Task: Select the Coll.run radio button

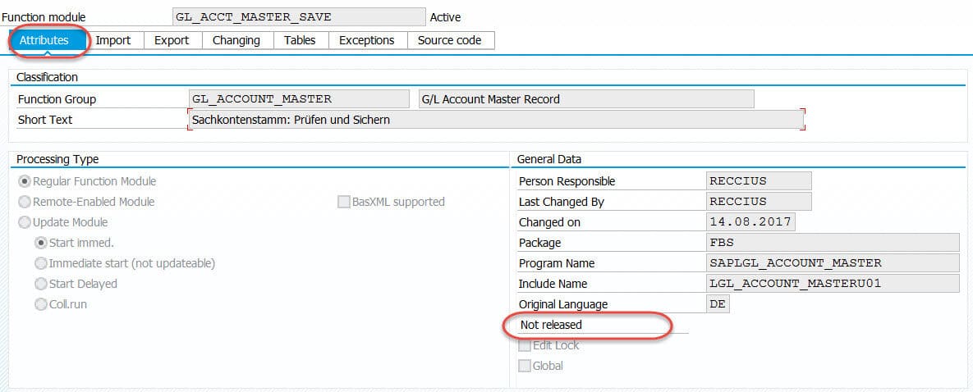Action: tap(41, 304)
